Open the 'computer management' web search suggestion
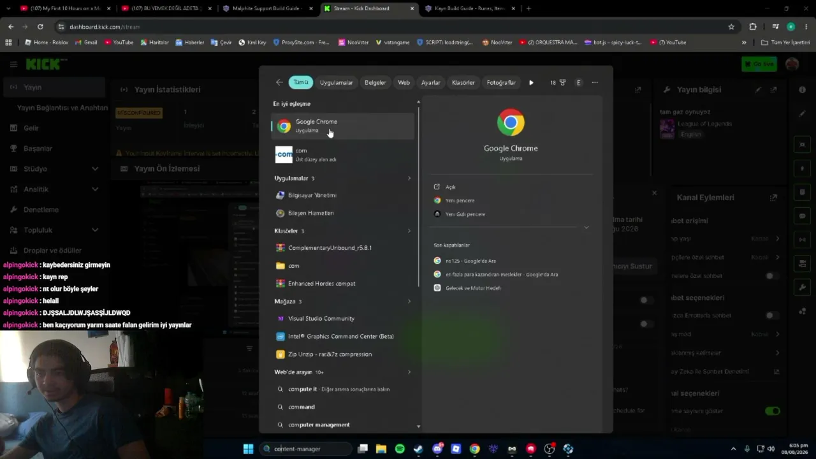This screenshot has height=459, width=816. 343,425
